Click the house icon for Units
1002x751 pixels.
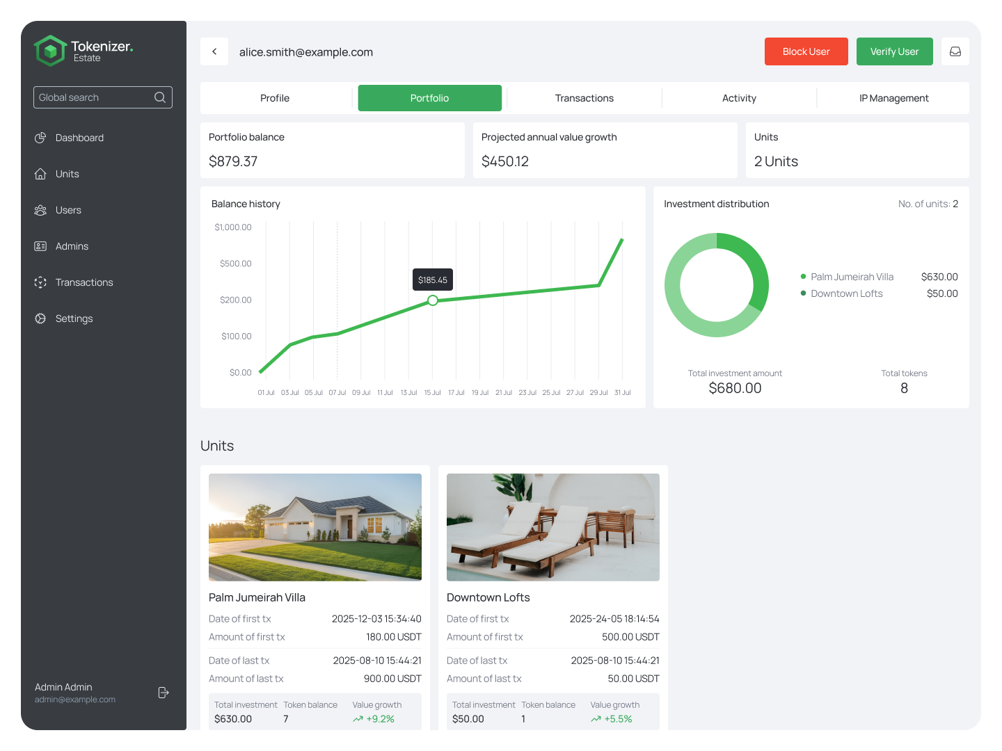40,174
